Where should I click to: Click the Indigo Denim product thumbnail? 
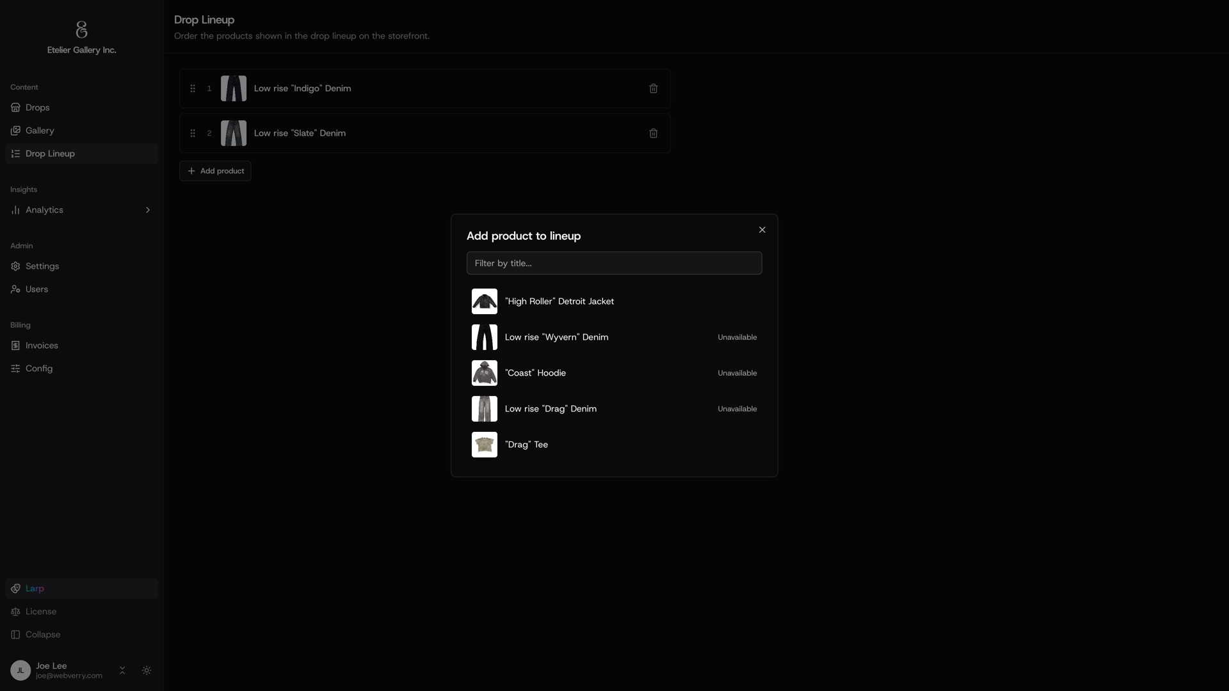(234, 88)
